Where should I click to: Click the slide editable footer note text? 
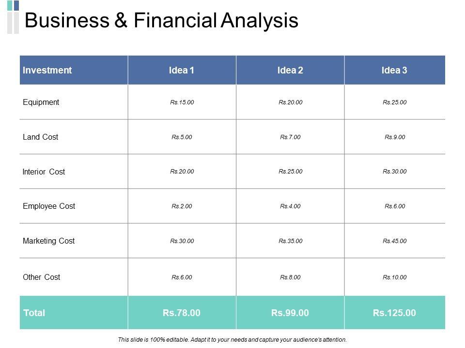point(232,339)
